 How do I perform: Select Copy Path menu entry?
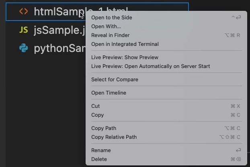pyautogui.click(x=166, y=128)
